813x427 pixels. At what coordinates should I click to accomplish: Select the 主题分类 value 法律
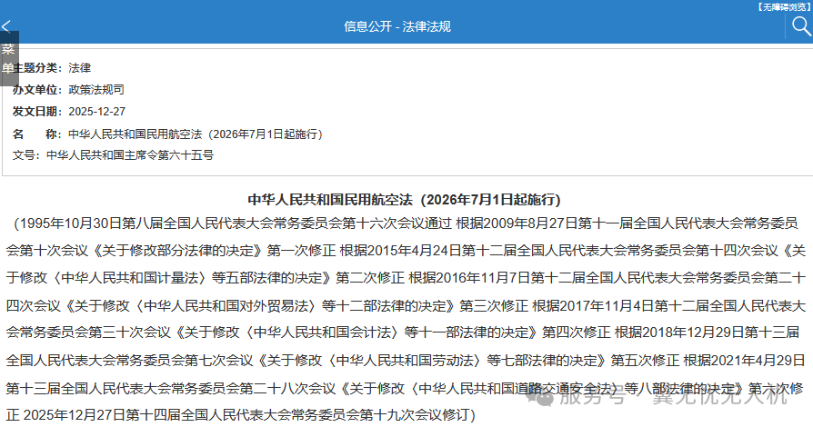coord(79,68)
